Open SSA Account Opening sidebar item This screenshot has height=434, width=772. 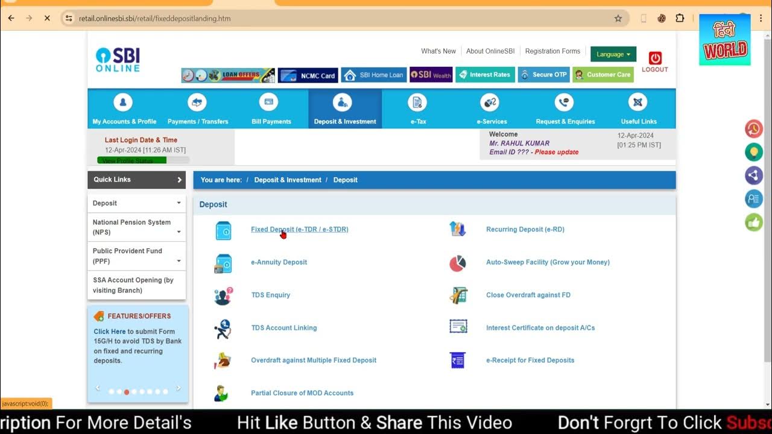[x=137, y=285]
